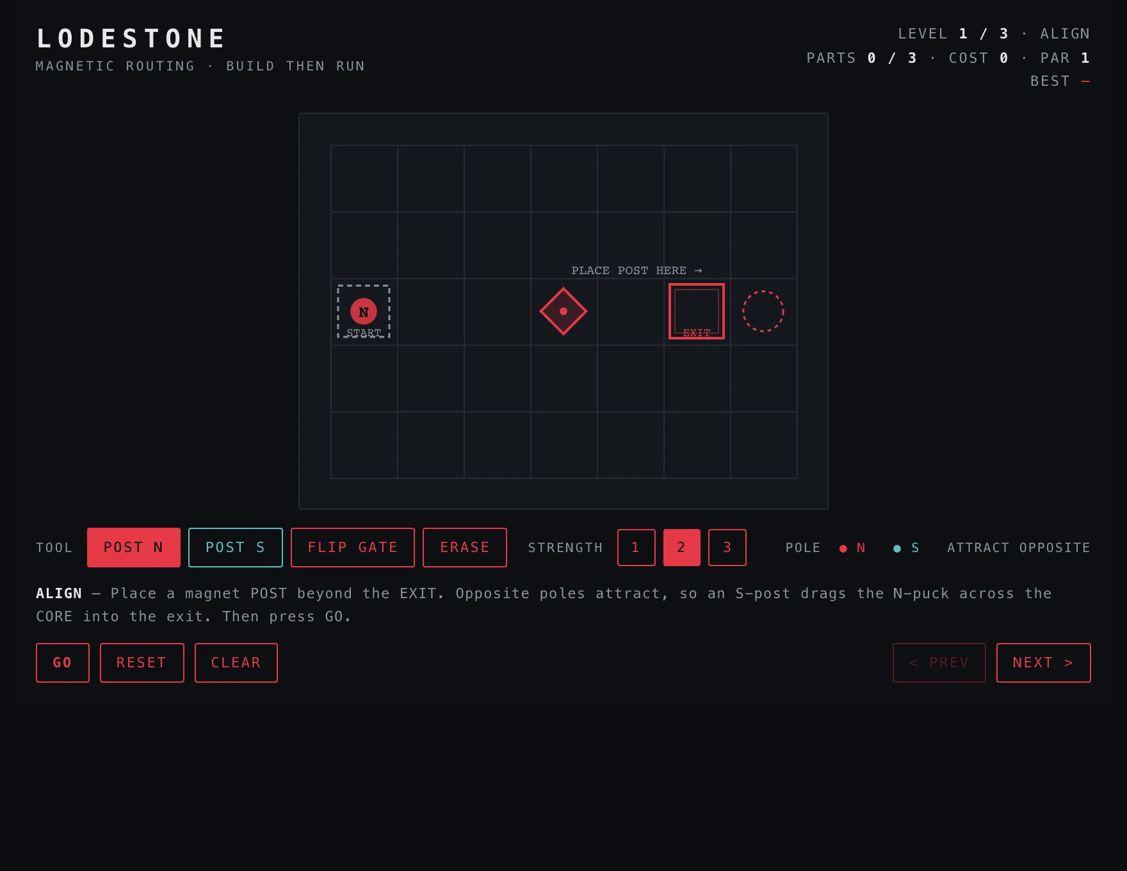1127x871 pixels.
Task: Click the GO button
Action: [63, 663]
